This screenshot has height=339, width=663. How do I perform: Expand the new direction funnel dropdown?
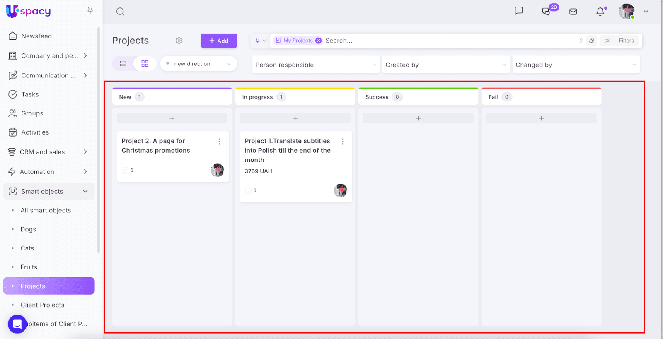click(x=198, y=64)
